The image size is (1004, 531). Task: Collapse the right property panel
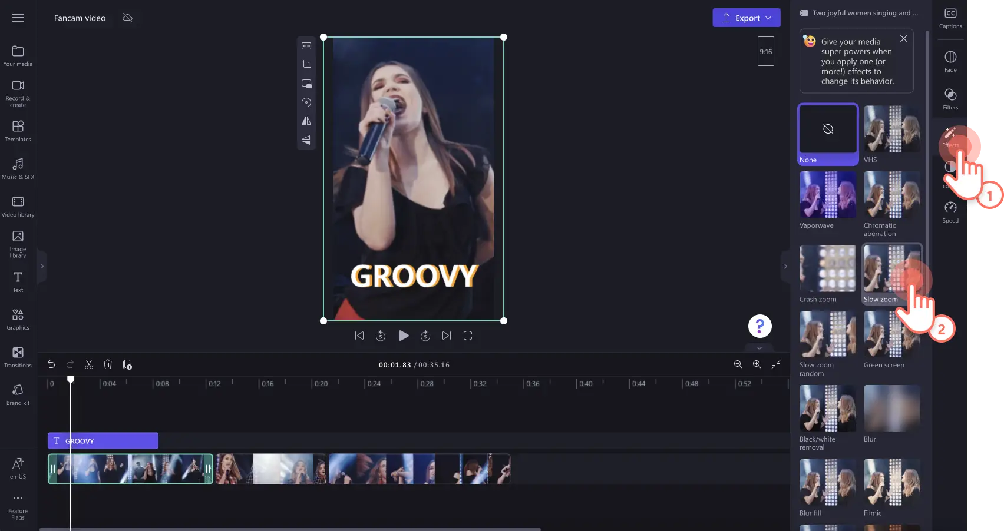click(785, 266)
